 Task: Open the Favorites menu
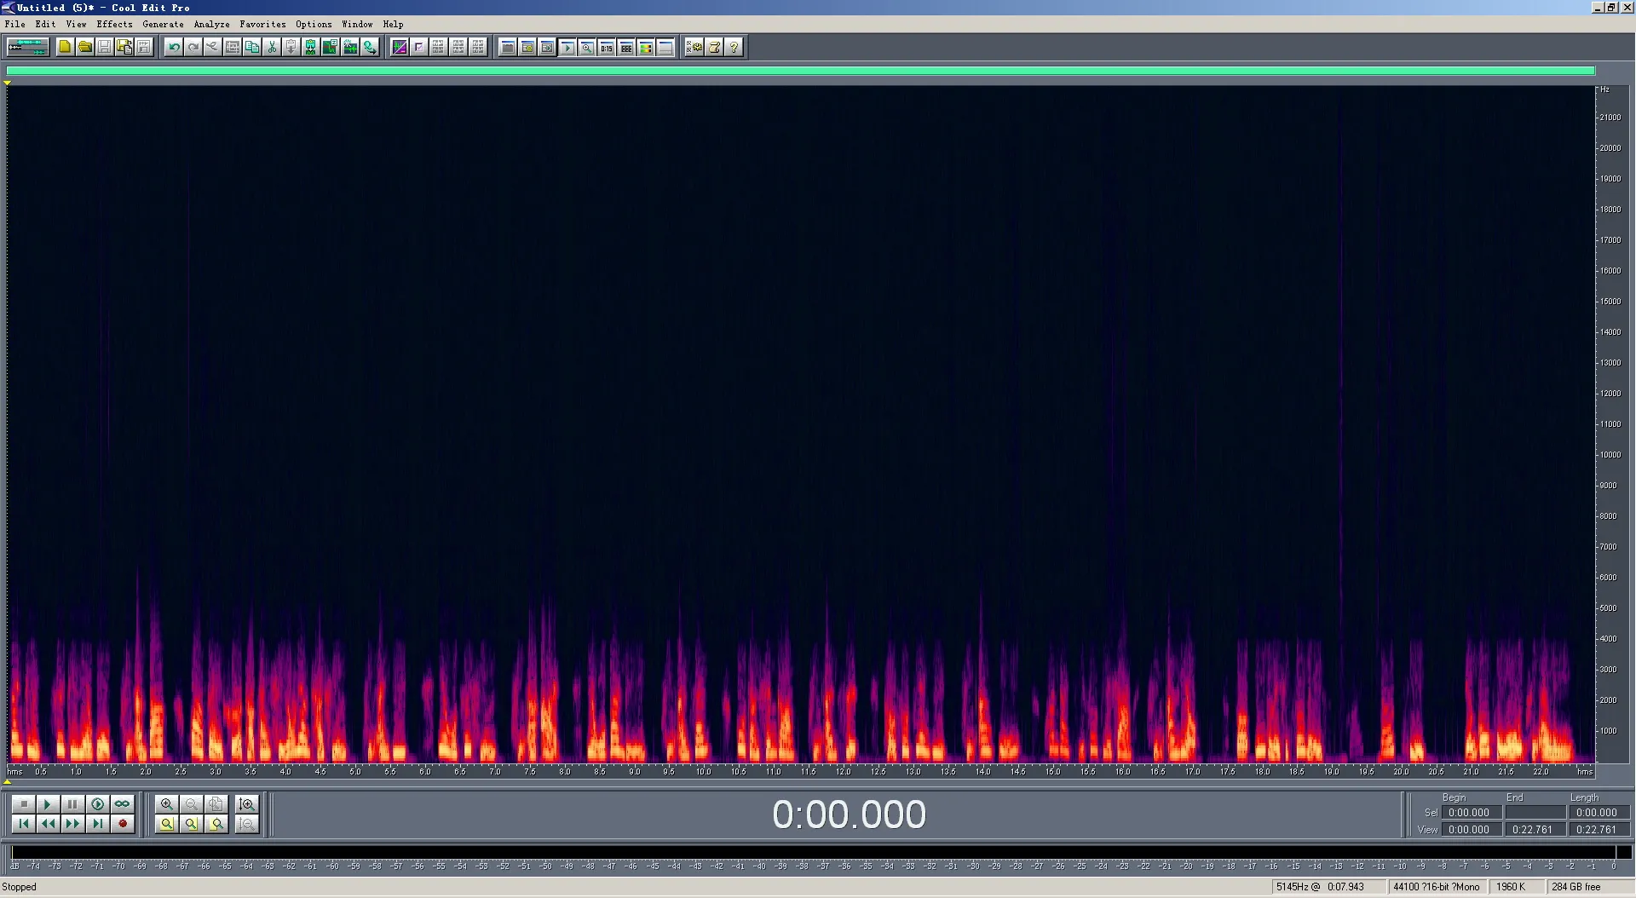click(262, 24)
